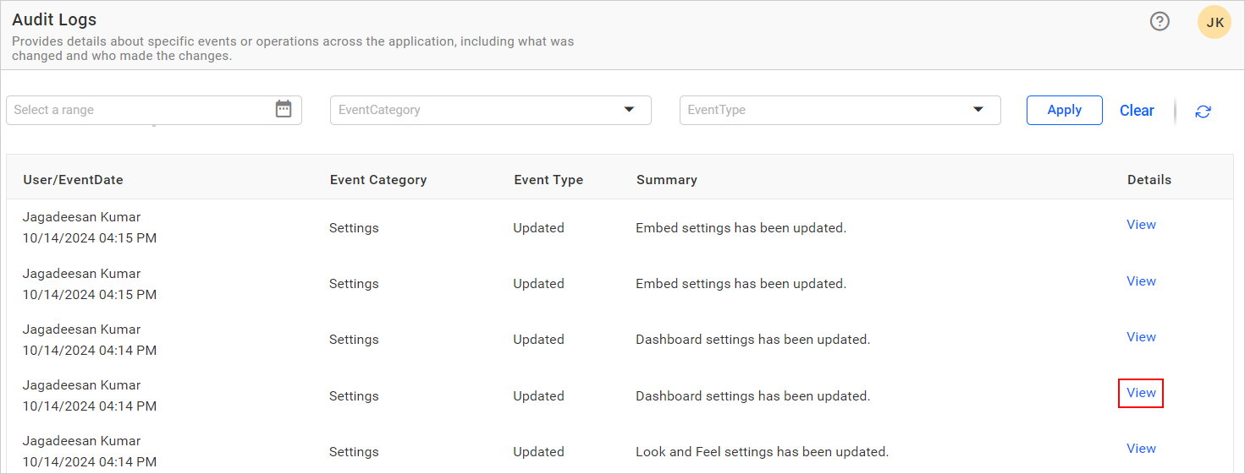The height and width of the screenshot is (474, 1245).
Task: View the second Embed settings row at 04:15 PM
Action: click(1141, 281)
